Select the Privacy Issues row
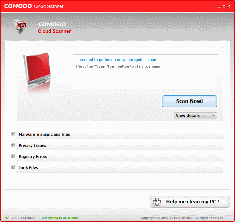 click(x=120, y=146)
